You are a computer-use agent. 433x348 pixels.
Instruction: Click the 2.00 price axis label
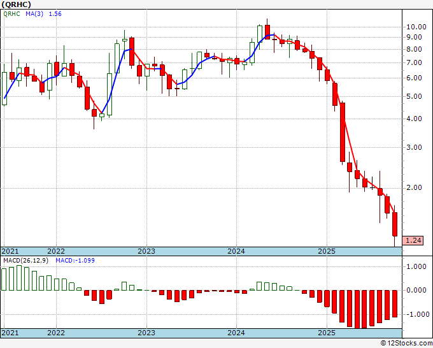tap(414, 188)
